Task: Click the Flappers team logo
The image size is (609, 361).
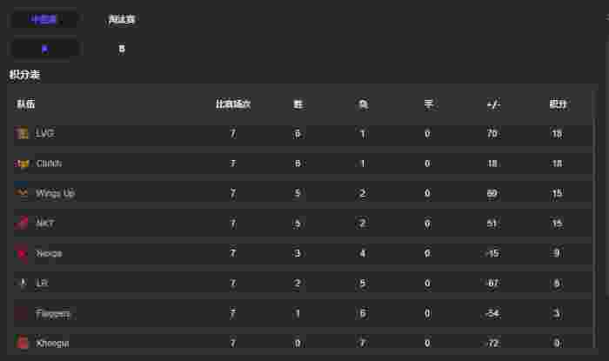Action: (x=23, y=313)
